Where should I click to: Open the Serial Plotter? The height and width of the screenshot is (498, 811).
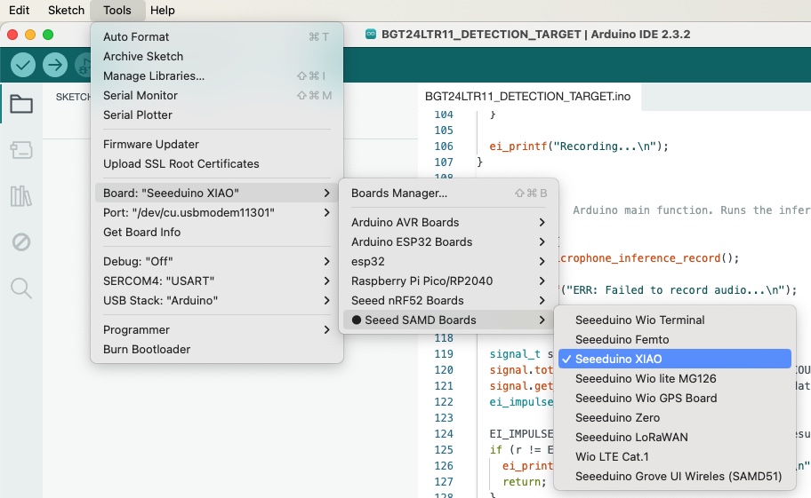click(x=217, y=115)
